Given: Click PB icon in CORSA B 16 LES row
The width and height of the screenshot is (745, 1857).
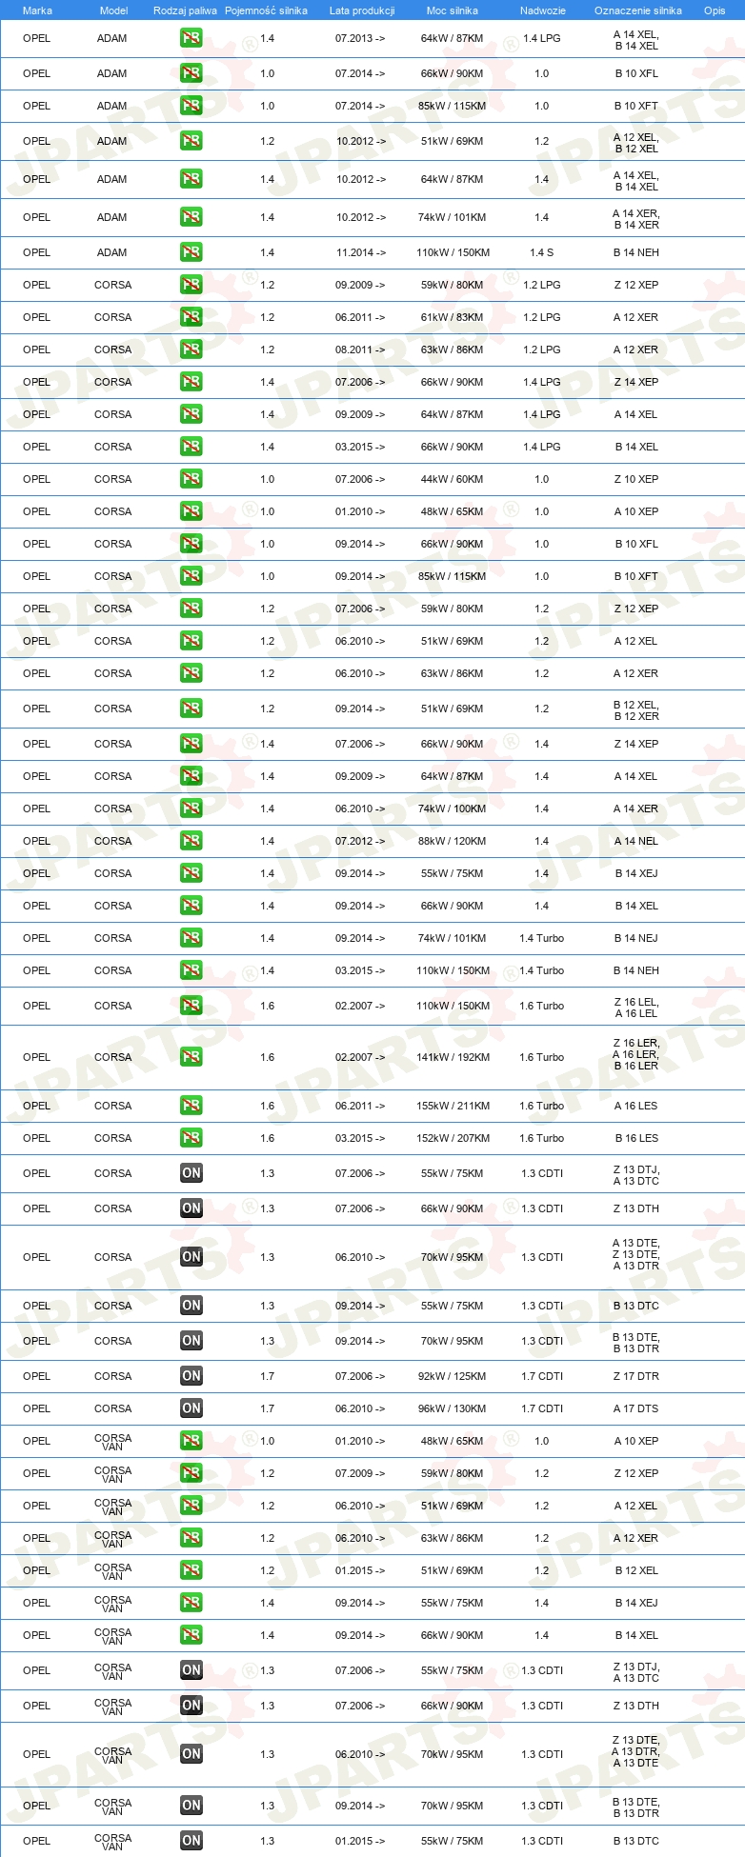Looking at the screenshot, I should pos(191,1138).
